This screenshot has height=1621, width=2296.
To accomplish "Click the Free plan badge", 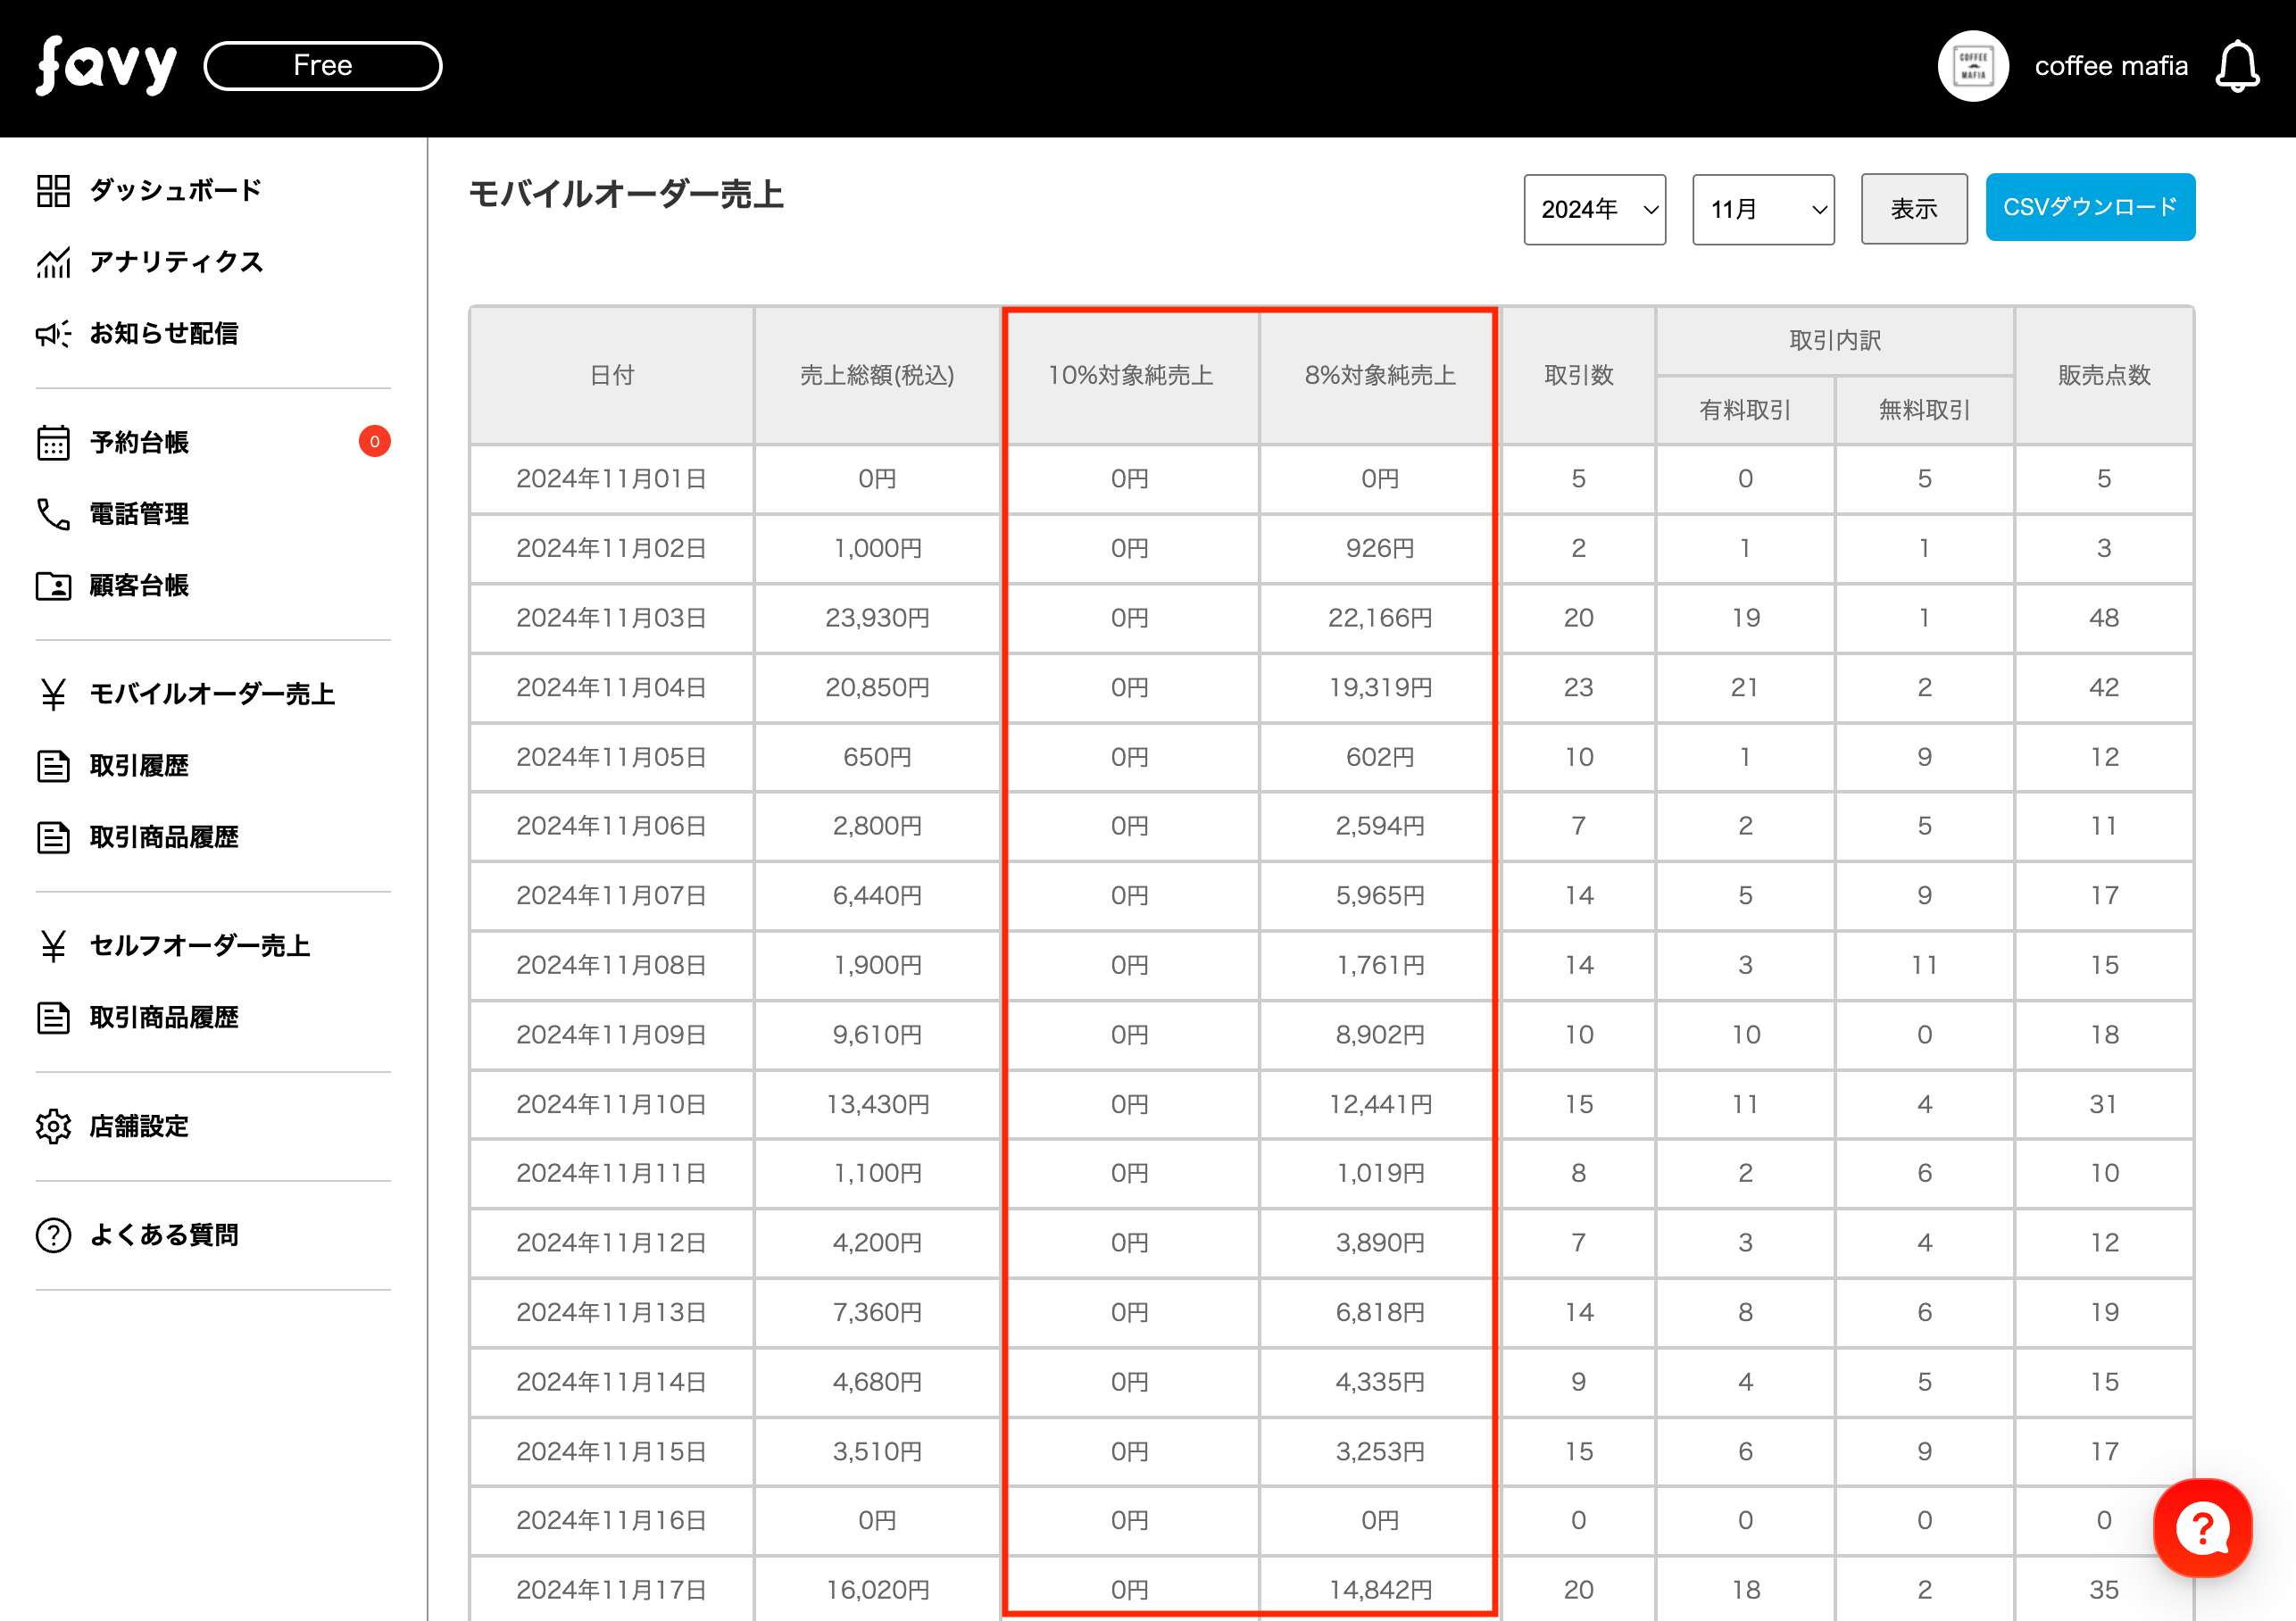I will point(322,66).
